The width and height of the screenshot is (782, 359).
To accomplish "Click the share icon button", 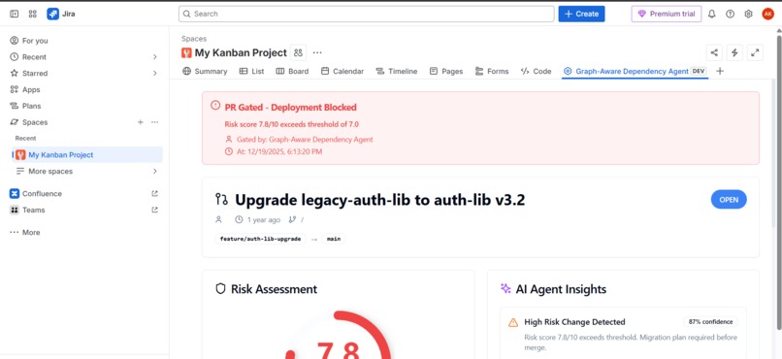I will click(x=714, y=52).
